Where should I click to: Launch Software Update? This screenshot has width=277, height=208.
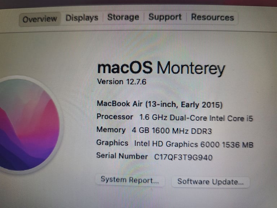click(x=210, y=182)
